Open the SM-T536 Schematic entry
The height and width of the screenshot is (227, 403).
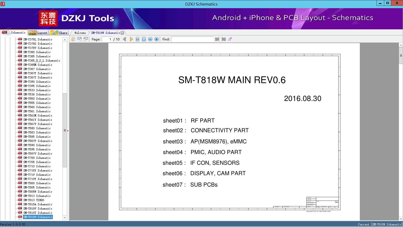click(x=37, y=94)
